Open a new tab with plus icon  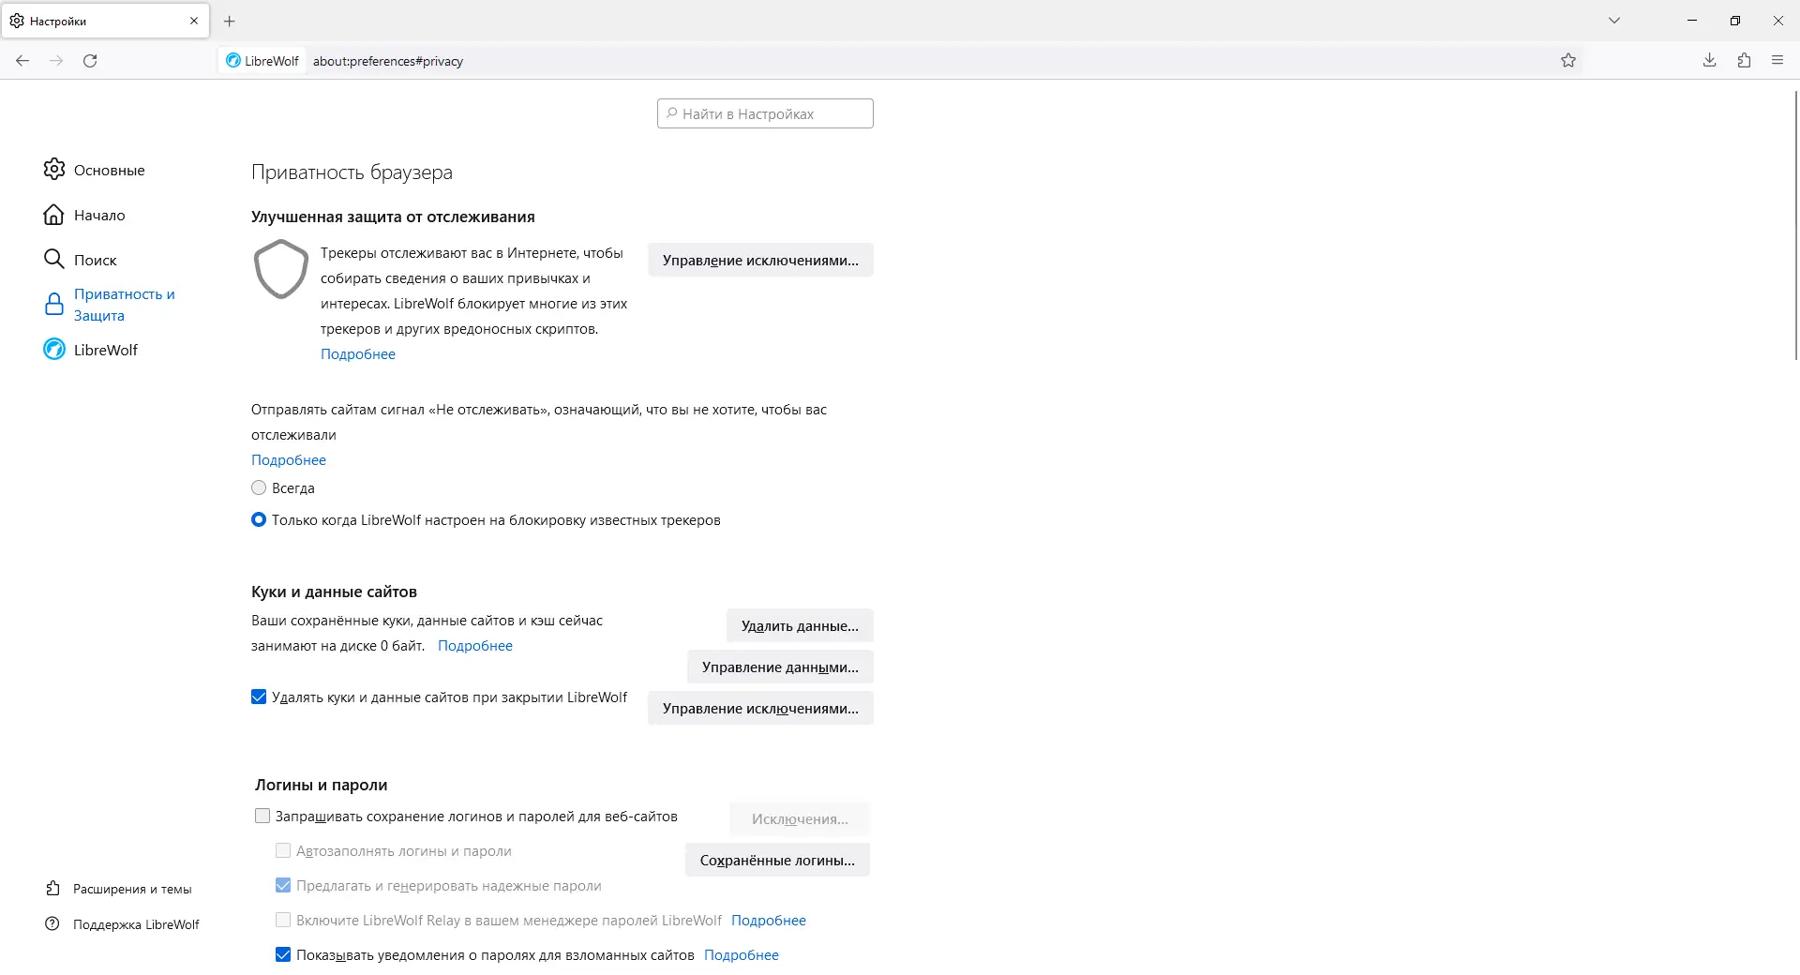point(230,21)
